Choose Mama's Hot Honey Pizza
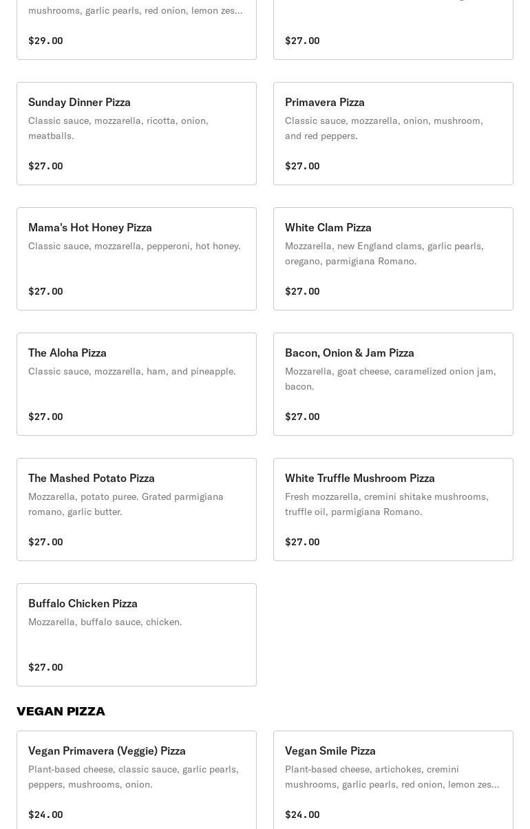 coord(136,259)
